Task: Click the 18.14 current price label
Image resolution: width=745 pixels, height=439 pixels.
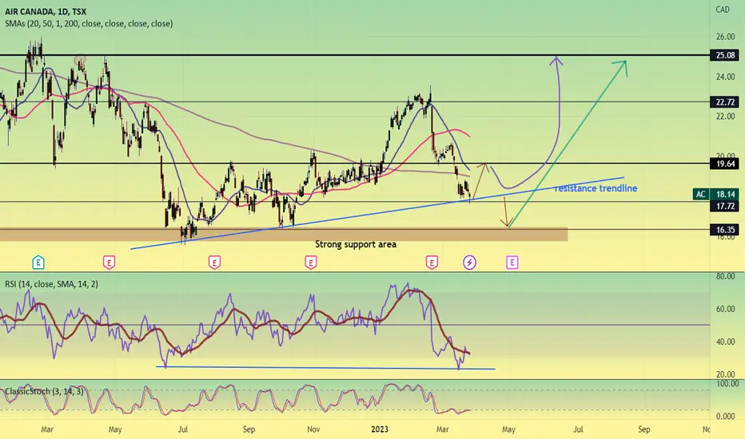Action: coord(724,194)
